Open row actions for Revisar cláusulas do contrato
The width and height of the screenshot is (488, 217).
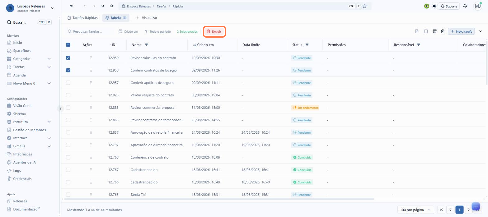pos(91,58)
